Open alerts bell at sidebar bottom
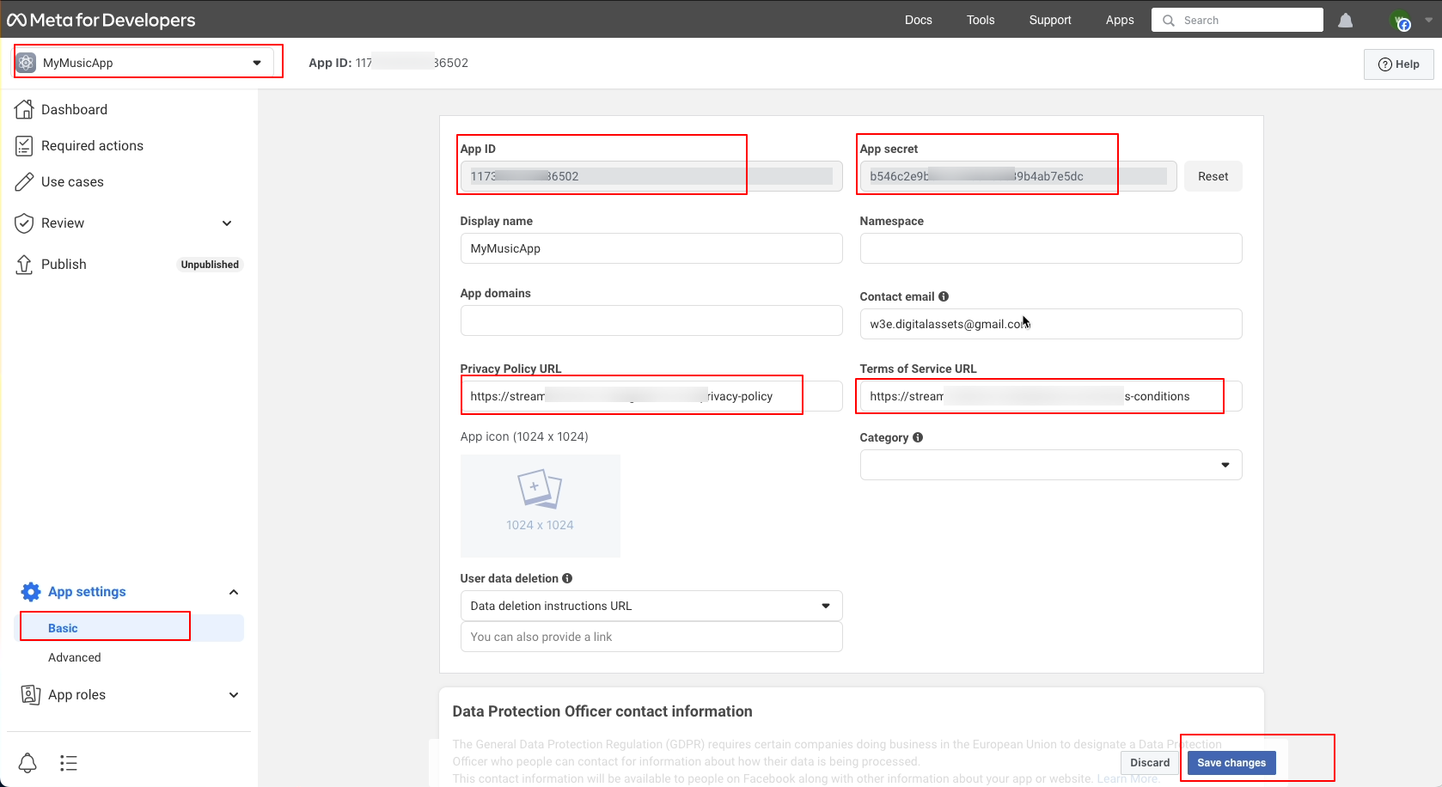 [x=27, y=763]
